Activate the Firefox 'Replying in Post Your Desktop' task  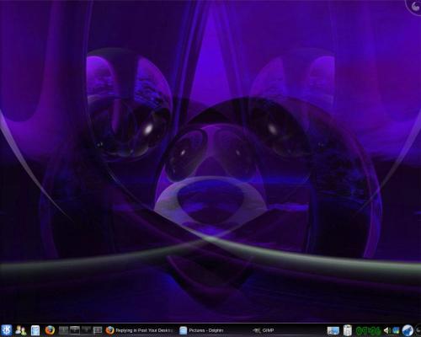[x=140, y=330]
